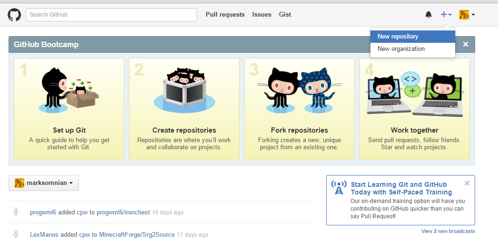This screenshot has height=242, width=498.
Task: View 2 new broadcasts
Action: [x=448, y=231]
